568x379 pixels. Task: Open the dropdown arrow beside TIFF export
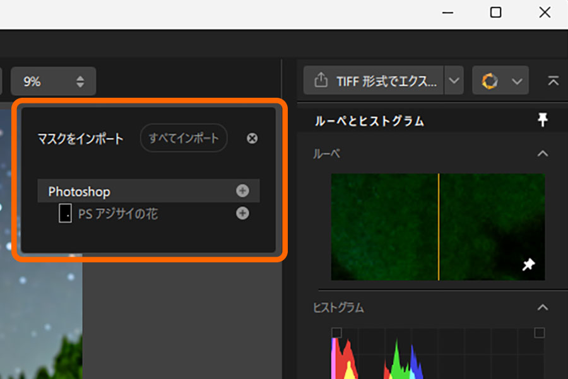click(x=454, y=80)
